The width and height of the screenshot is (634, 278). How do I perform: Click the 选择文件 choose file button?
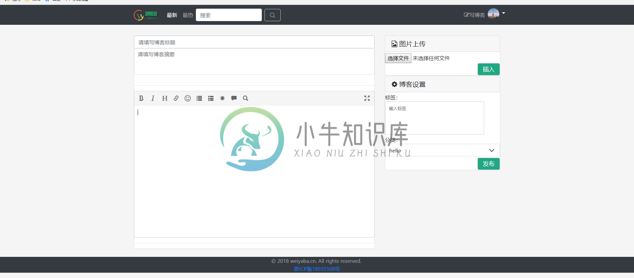coord(398,58)
